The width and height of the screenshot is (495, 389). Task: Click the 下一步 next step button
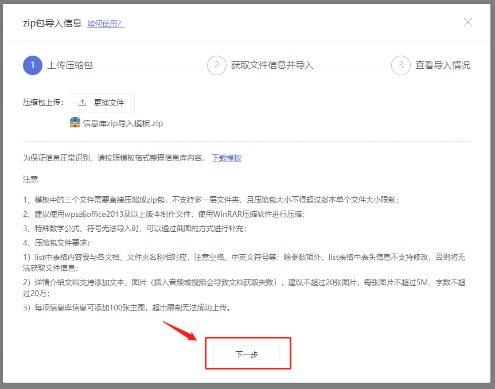(x=248, y=353)
